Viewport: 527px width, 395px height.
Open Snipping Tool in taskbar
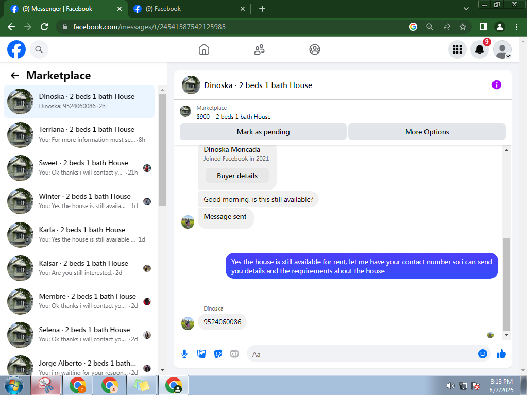tap(46, 385)
